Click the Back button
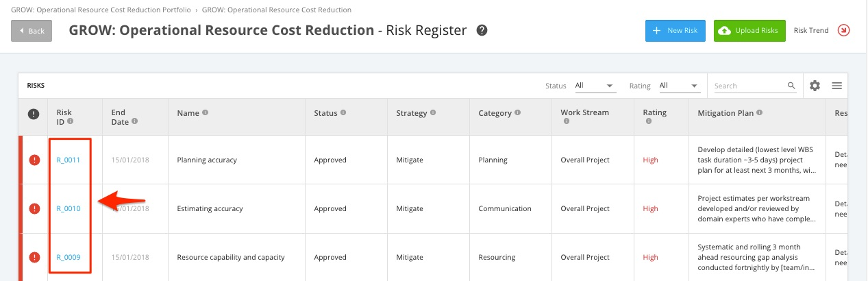The image size is (868, 281). click(x=32, y=31)
